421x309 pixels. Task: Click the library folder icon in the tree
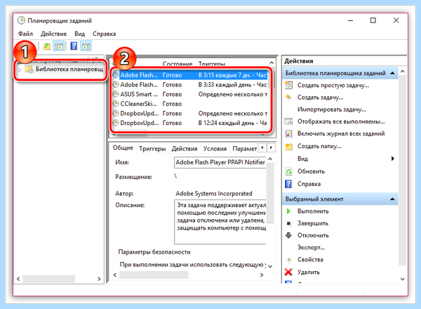click(29, 70)
